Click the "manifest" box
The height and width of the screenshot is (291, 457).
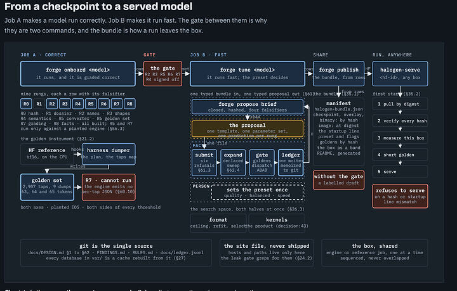339,131
